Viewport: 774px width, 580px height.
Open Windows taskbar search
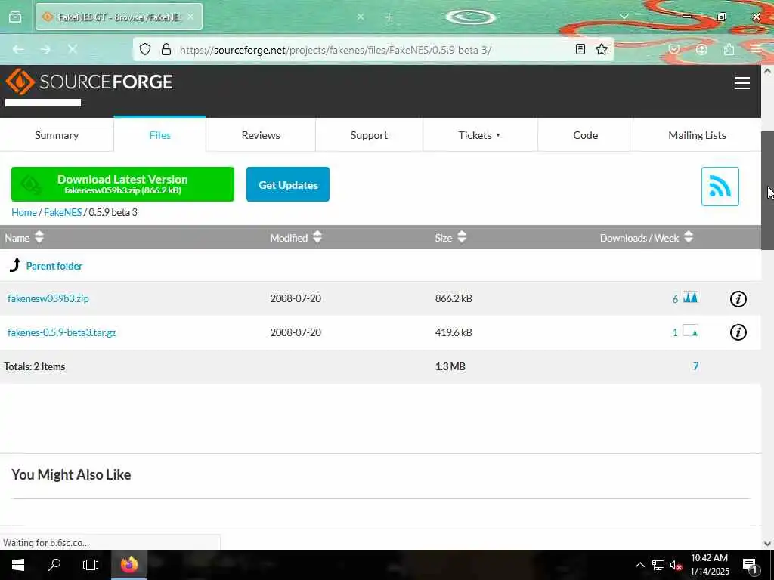[54, 565]
